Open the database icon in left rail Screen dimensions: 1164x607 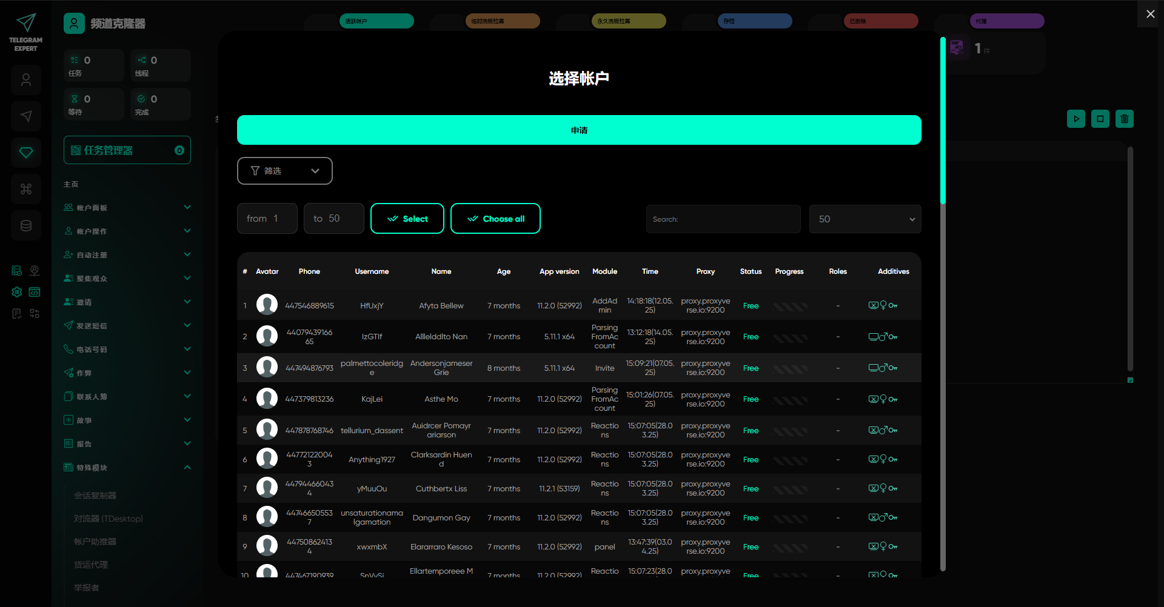click(x=26, y=226)
